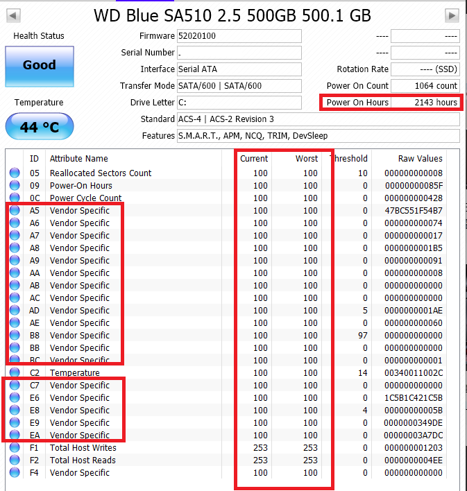The image size is (467, 491).
Task: Click status orb of C2 Temperature row
Action: point(15,372)
